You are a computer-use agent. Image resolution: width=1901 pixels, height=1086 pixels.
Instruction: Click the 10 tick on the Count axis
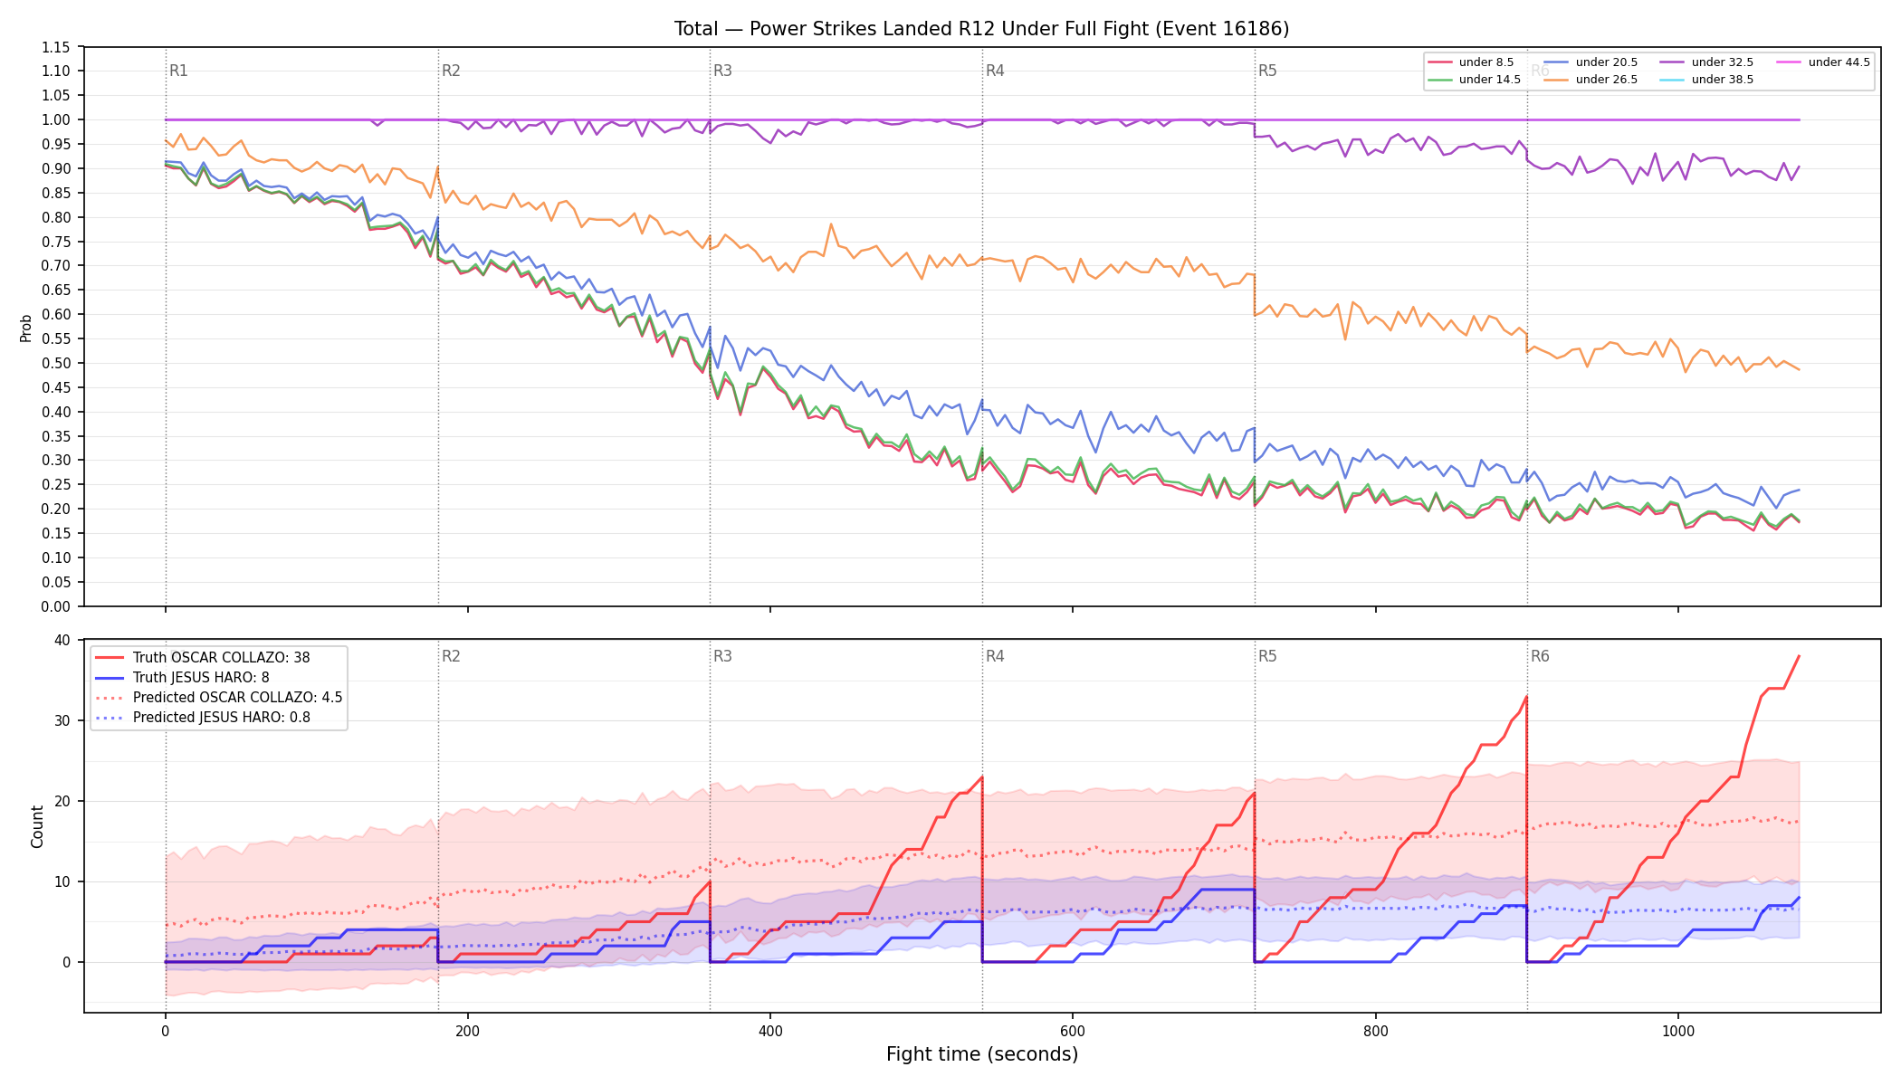pos(62,882)
